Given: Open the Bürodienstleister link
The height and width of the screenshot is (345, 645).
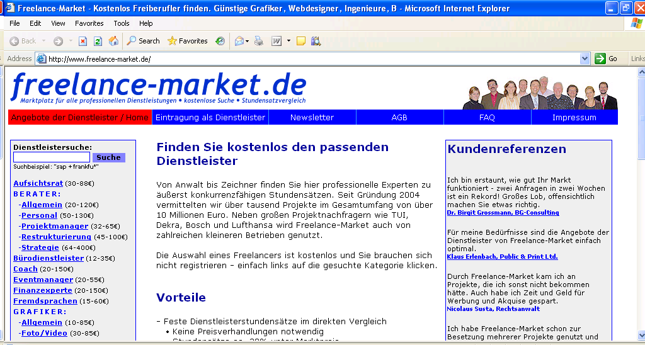Looking at the screenshot, I should pos(49,258).
